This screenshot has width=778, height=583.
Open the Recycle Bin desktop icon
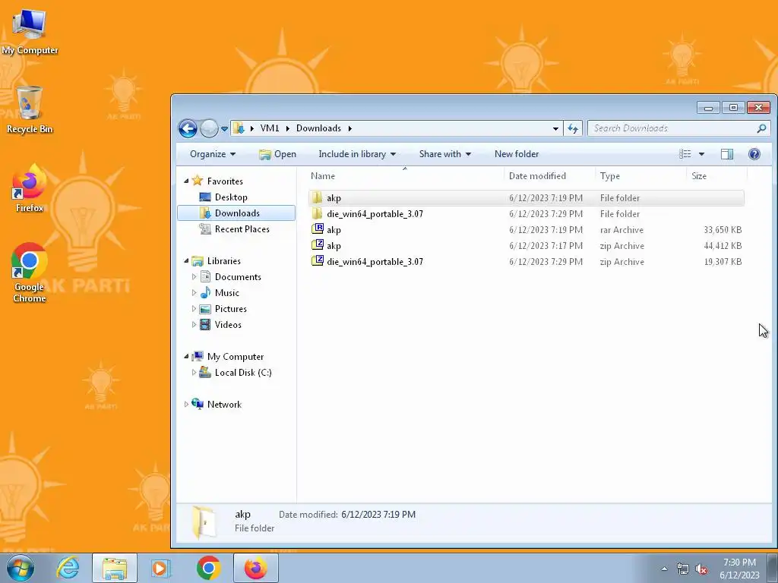pyautogui.click(x=30, y=110)
